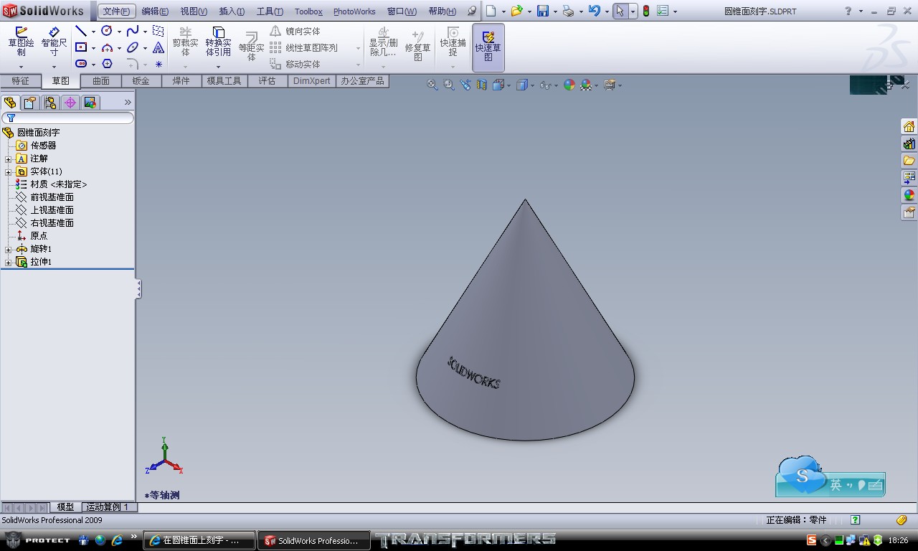Open the Toolbox menu
This screenshot has width=918, height=551.
coord(308,11)
